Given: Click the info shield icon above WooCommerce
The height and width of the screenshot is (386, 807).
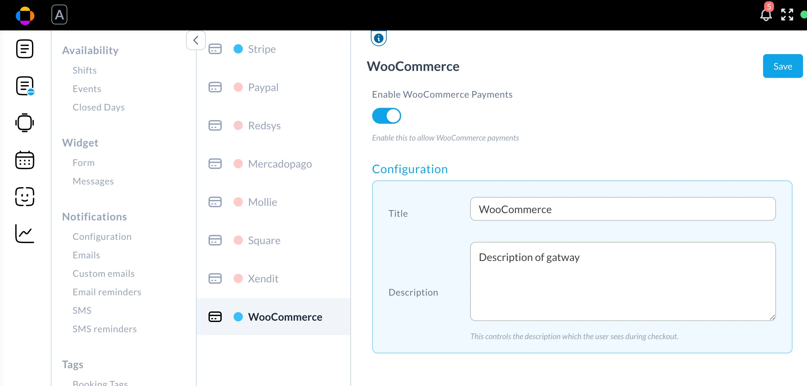Looking at the screenshot, I should (379, 38).
